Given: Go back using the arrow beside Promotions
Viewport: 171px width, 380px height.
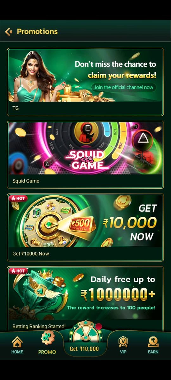Looking at the screenshot, I should 9,31.
